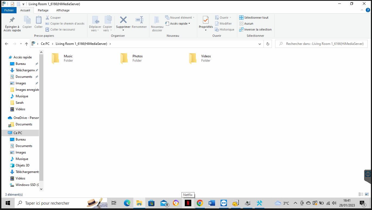Switch to the Partage tab

(43, 10)
